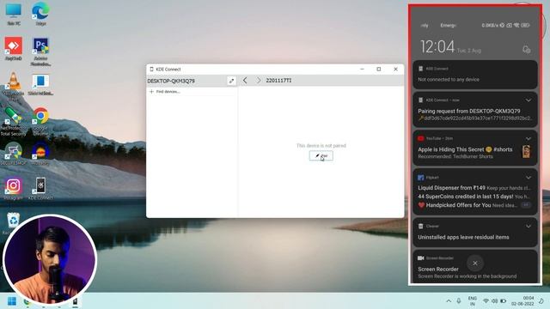Open the blue document desktop shortcut beside VLC

40,84
